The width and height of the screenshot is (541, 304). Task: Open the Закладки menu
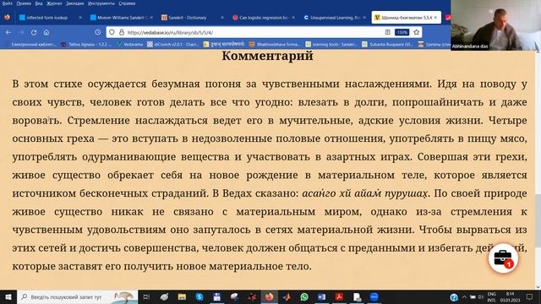click(75, 3)
